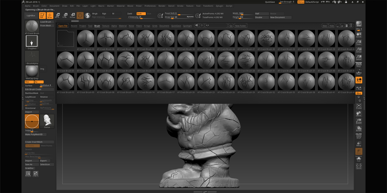The width and height of the screenshot is (387, 193).
Task: Select AT-Crack Brush-03 thumbnail
Action: point(86,38)
